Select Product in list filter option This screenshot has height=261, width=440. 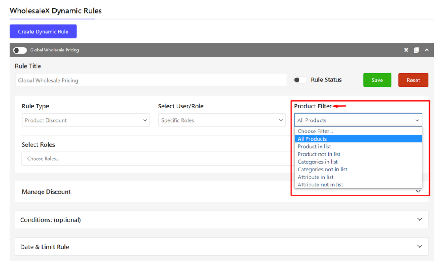pyautogui.click(x=358, y=147)
